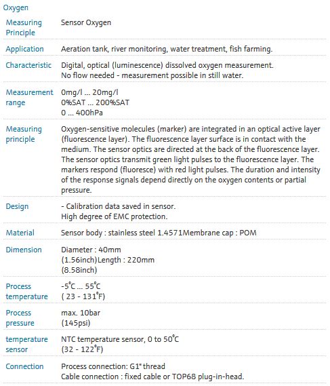Click the Sensor Oxygen value text
The height and width of the screenshot is (386, 330).
[86, 22]
